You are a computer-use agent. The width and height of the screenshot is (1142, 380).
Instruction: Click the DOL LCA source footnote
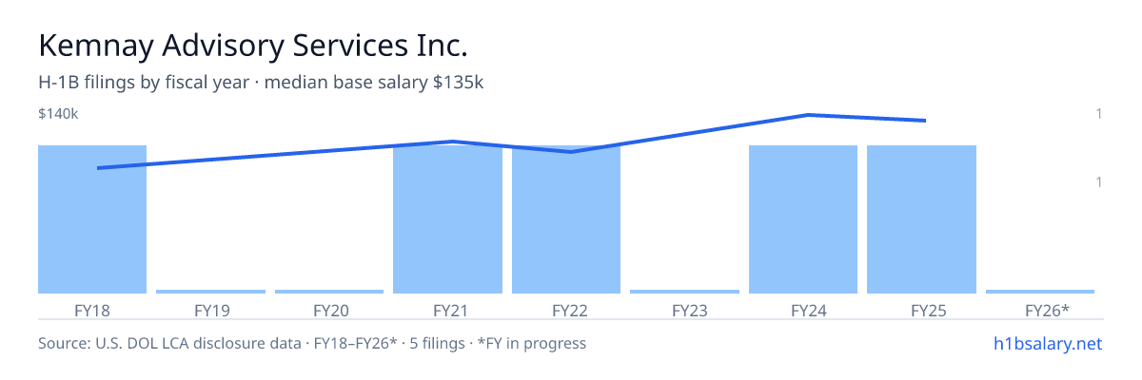312,343
